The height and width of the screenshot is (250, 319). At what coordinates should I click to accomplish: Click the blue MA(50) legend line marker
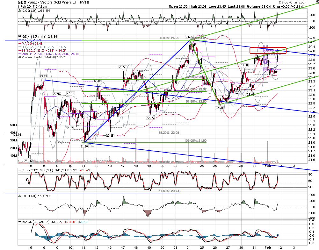pyautogui.click(x=20, y=40)
